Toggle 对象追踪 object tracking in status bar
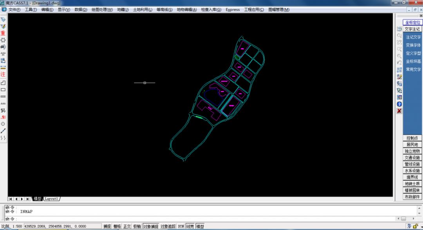 tap(168, 226)
